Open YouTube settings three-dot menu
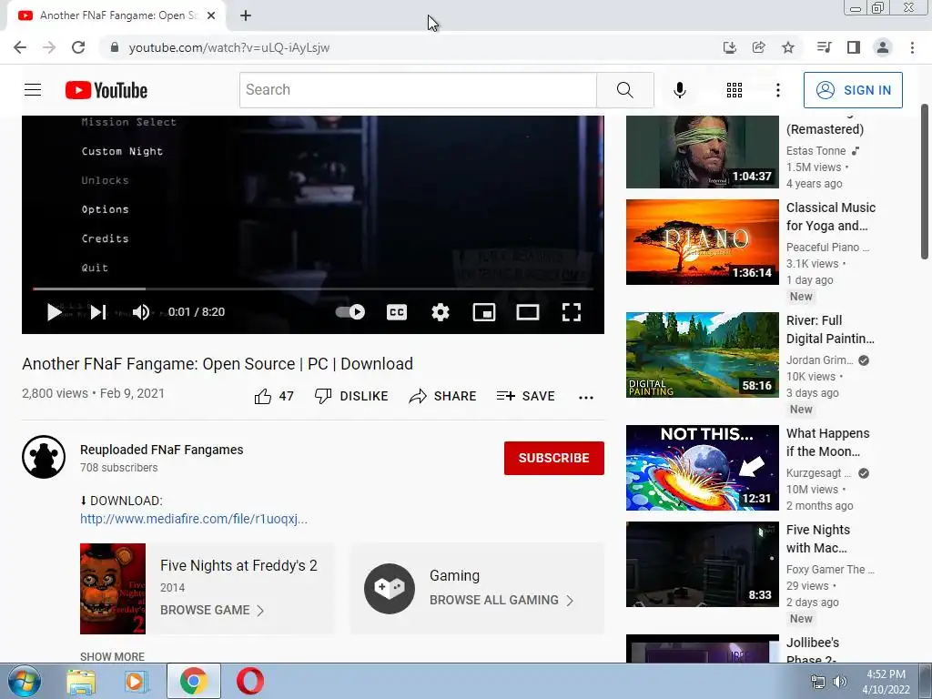The height and width of the screenshot is (699, 932). 778,90
